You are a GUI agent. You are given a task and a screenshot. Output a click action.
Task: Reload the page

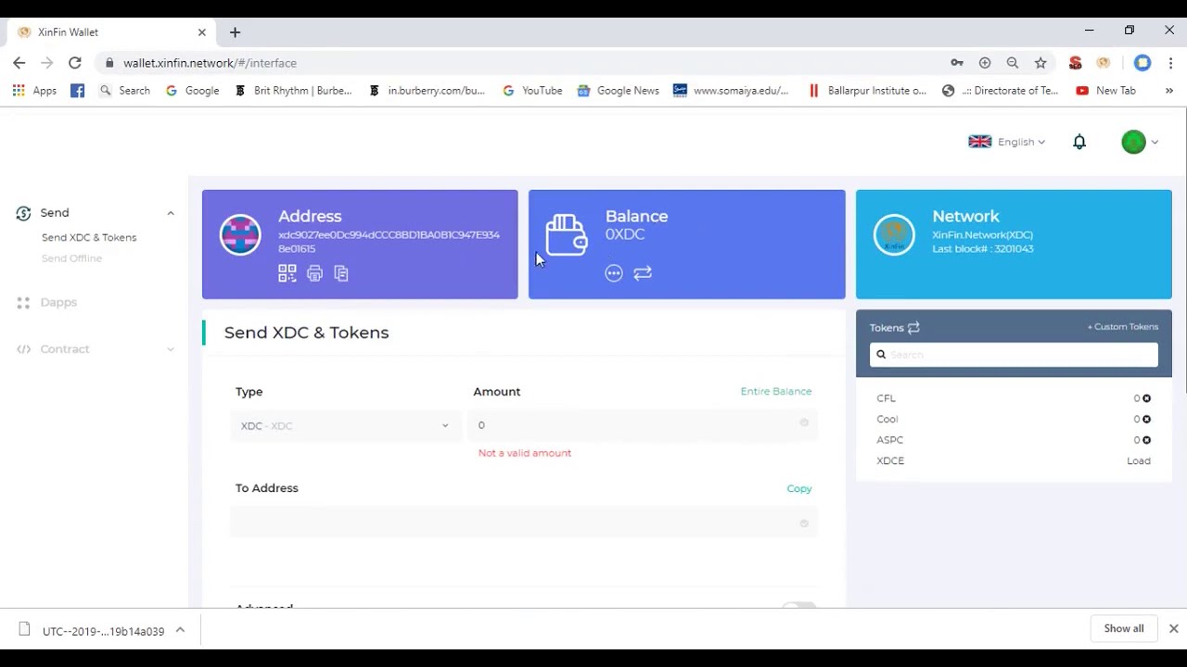[x=75, y=63]
